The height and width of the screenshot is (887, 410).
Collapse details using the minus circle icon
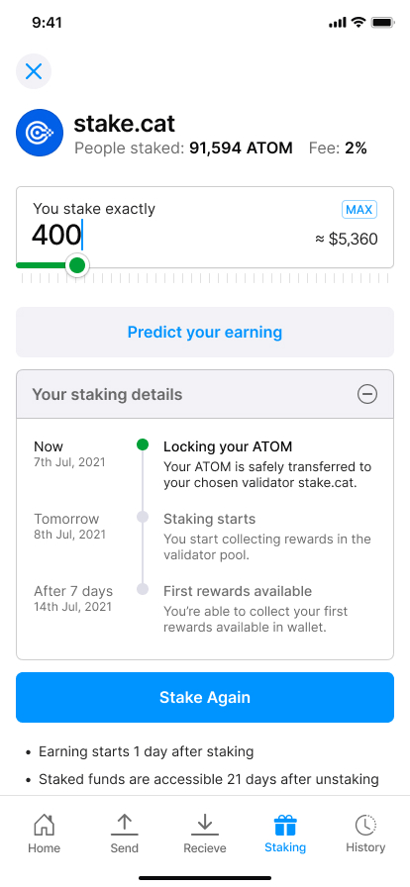click(x=367, y=394)
